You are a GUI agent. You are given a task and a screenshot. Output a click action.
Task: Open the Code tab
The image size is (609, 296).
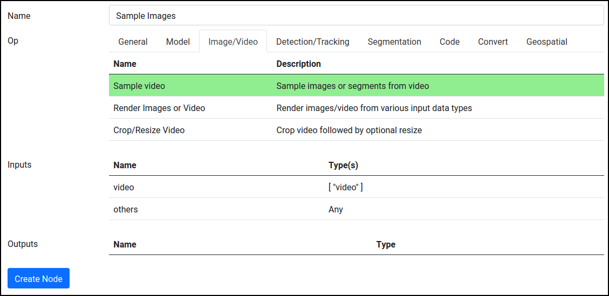click(x=449, y=42)
